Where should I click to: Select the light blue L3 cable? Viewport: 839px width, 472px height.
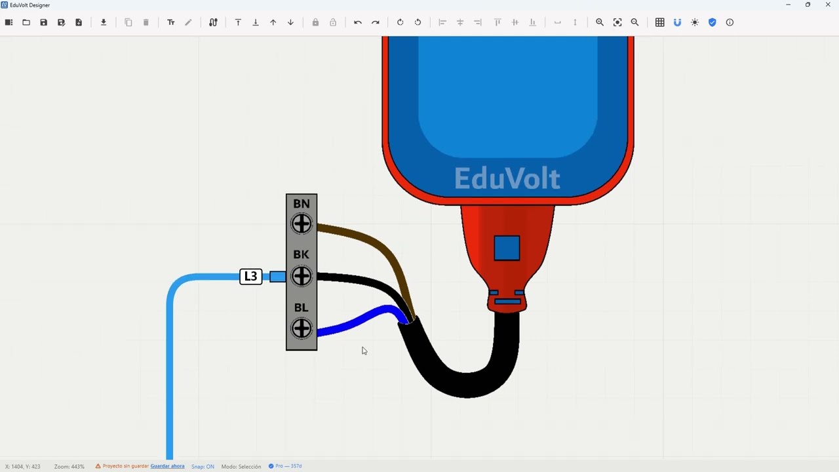(x=170, y=367)
